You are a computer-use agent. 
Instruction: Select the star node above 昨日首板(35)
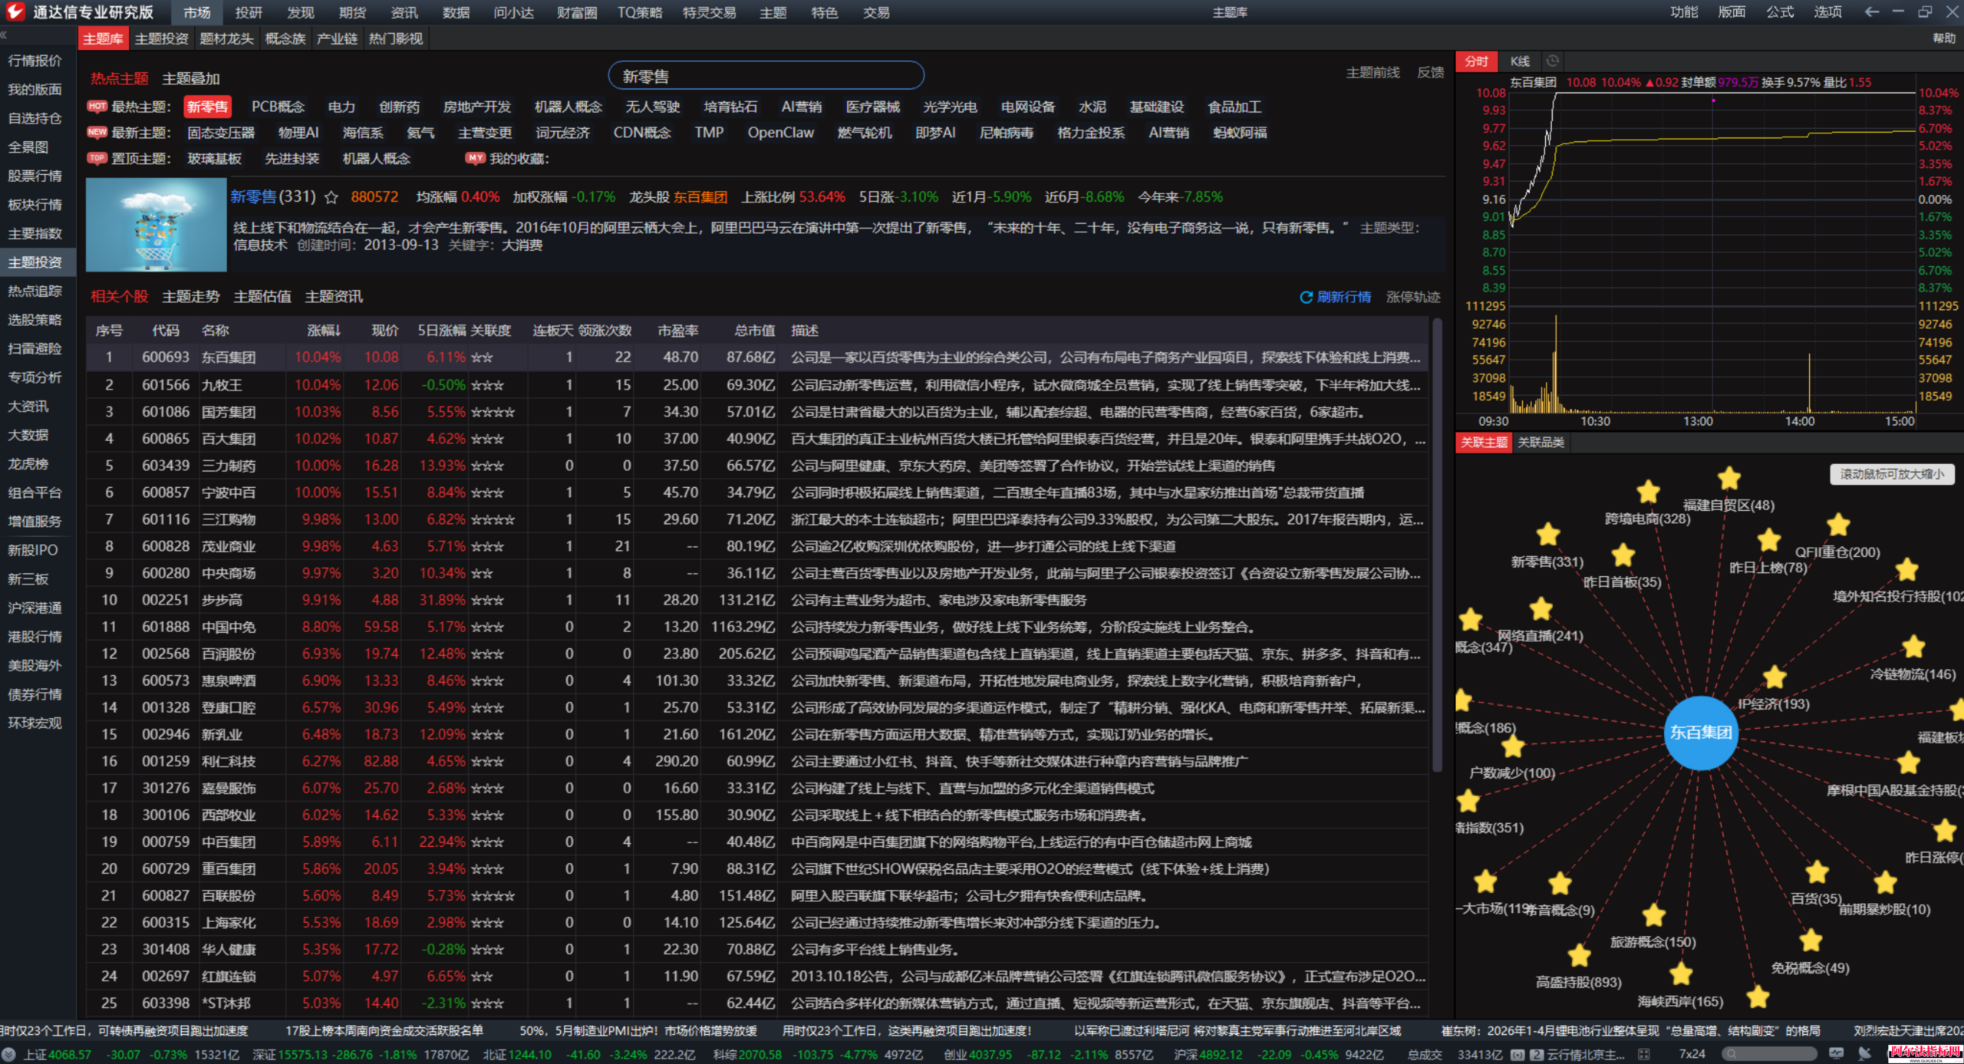(1623, 555)
